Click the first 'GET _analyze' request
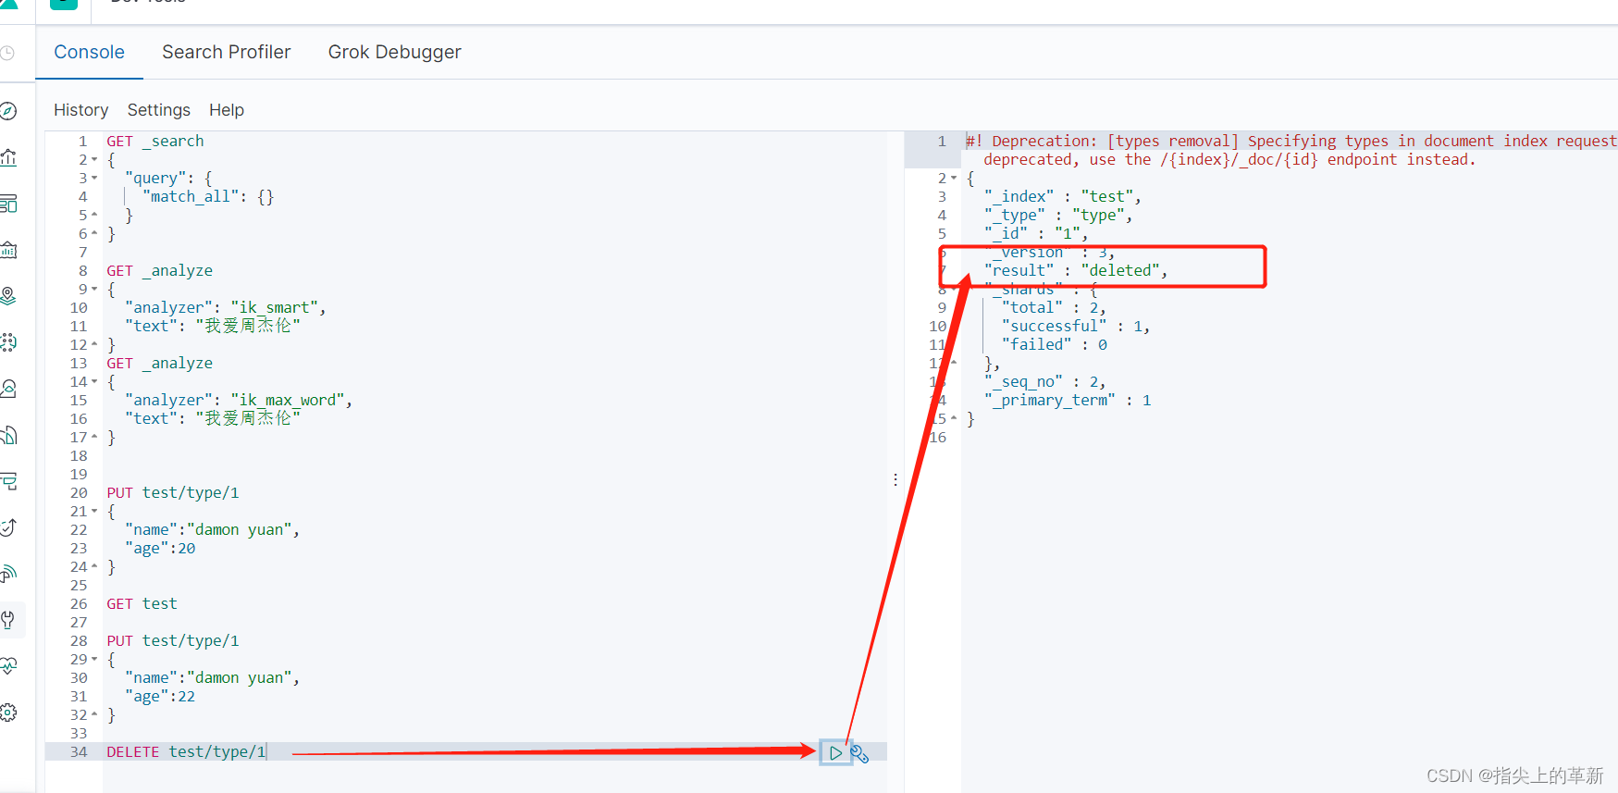This screenshot has height=793, width=1618. 159,270
